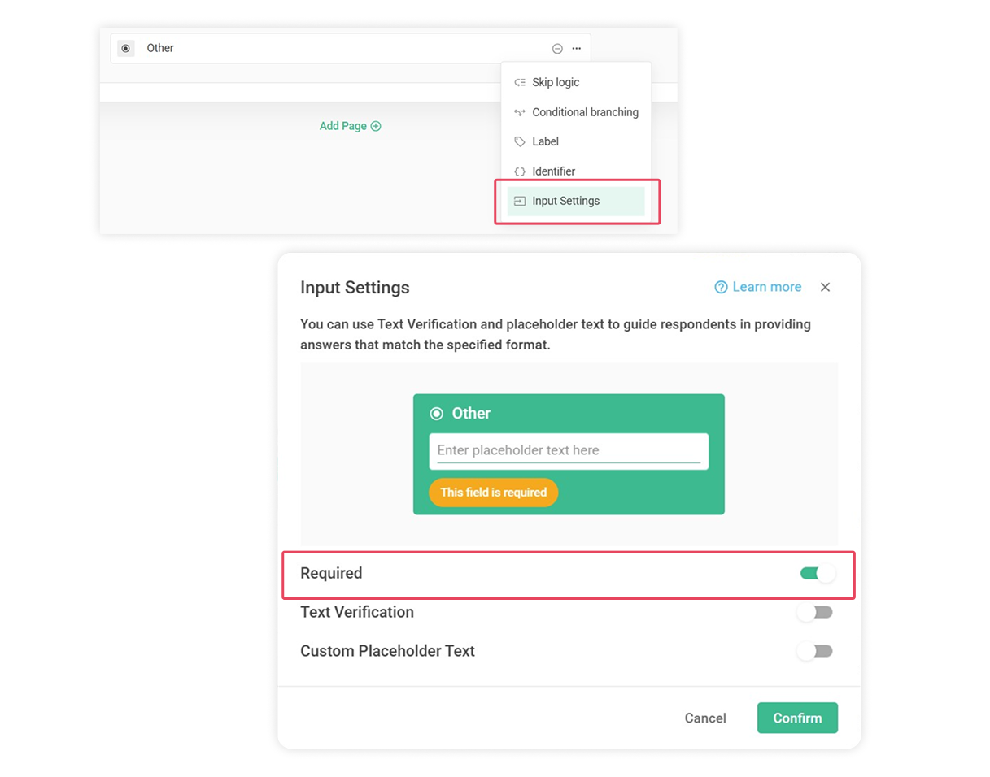Screen dimensions: 990x777
Task: Choose Identifier from the context menu
Action: point(576,171)
